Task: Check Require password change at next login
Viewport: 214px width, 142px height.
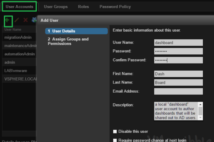Action: click(x=115, y=140)
